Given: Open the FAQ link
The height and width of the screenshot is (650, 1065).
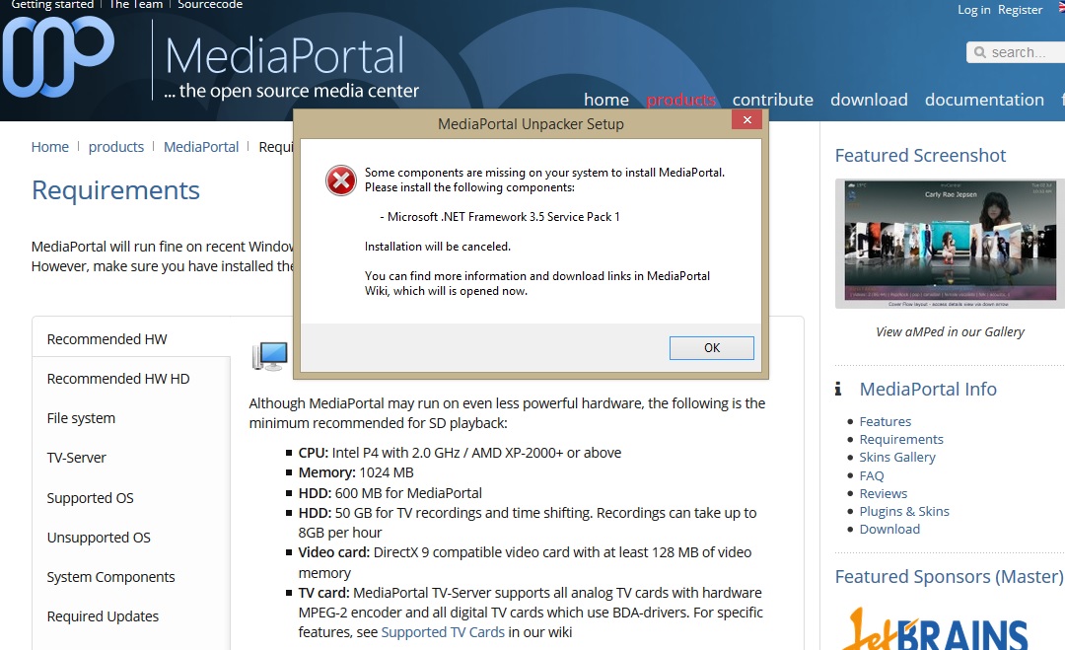Looking at the screenshot, I should click(872, 475).
